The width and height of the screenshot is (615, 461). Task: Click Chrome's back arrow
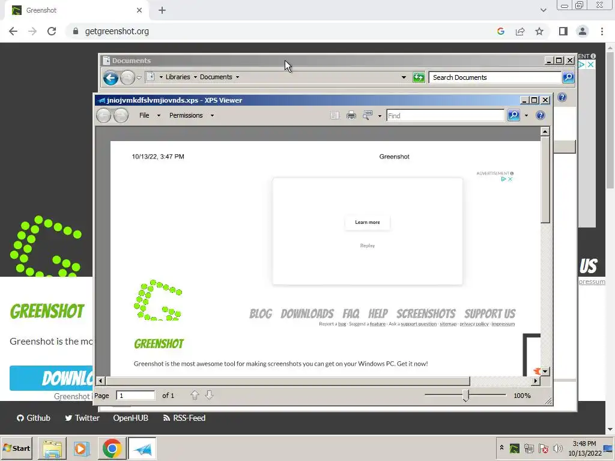tap(13, 31)
